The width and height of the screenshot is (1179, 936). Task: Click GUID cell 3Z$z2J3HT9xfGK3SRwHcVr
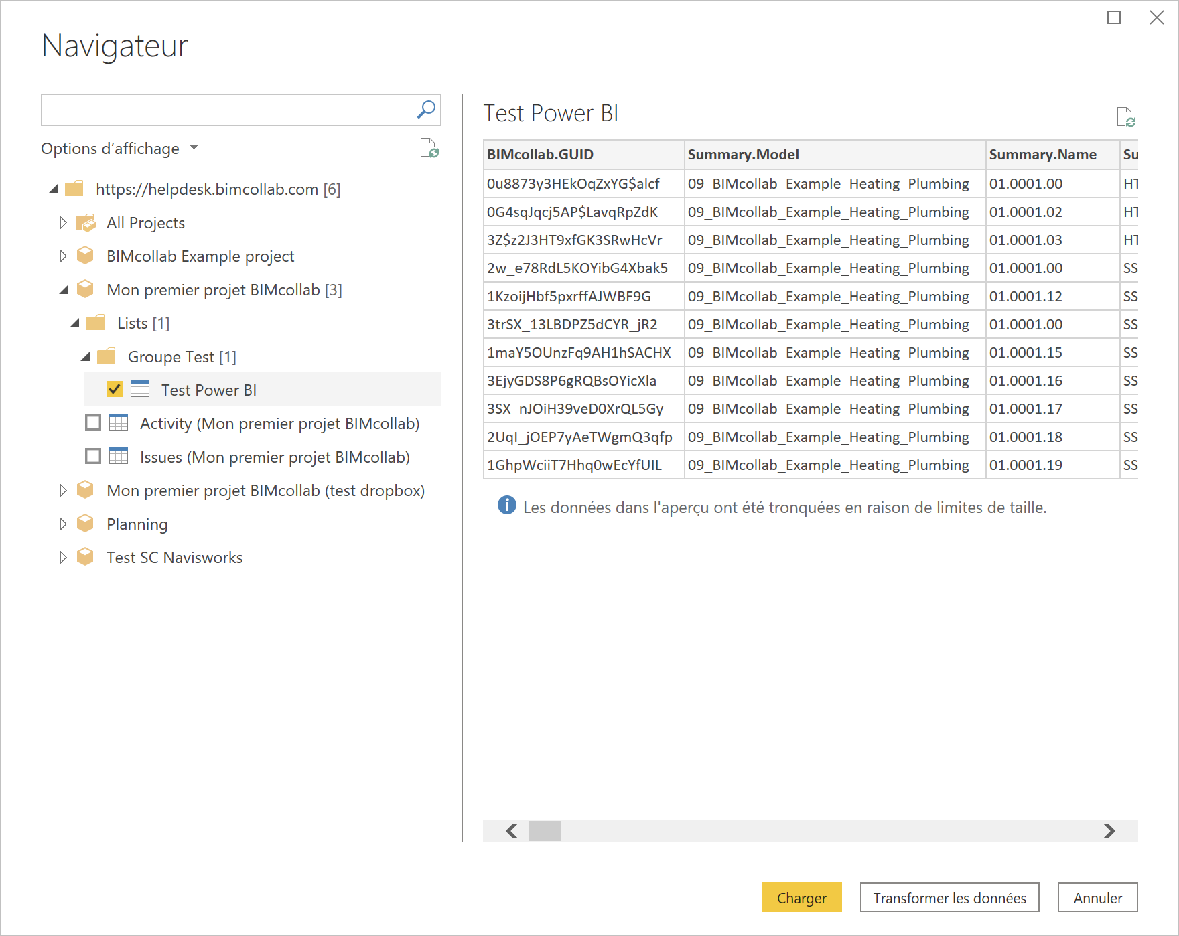pos(583,240)
